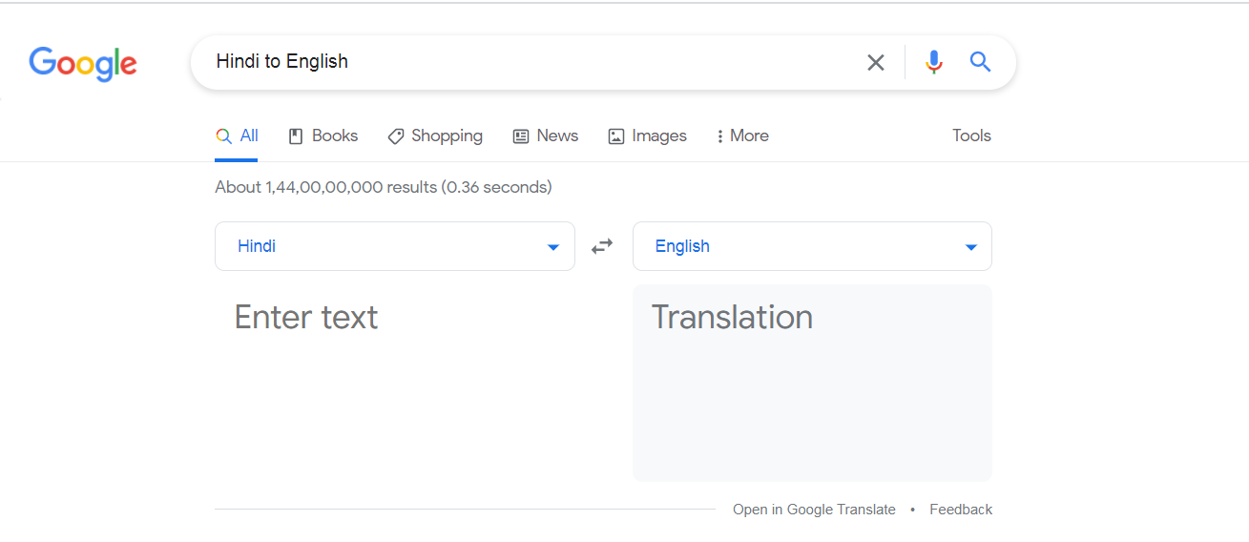Open the Shopping tab

tap(435, 136)
